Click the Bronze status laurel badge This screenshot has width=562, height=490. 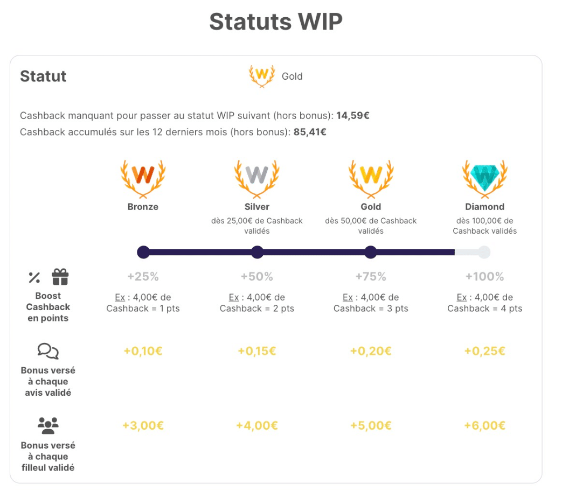tap(143, 177)
